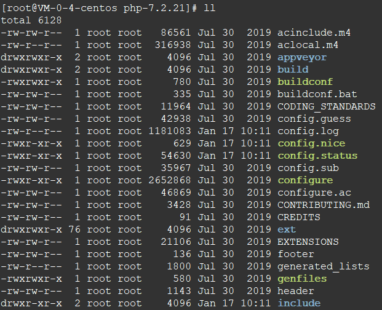Click the file name aclocal.m4
This screenshot has width=382, height=310.
(x=308, y=45)
